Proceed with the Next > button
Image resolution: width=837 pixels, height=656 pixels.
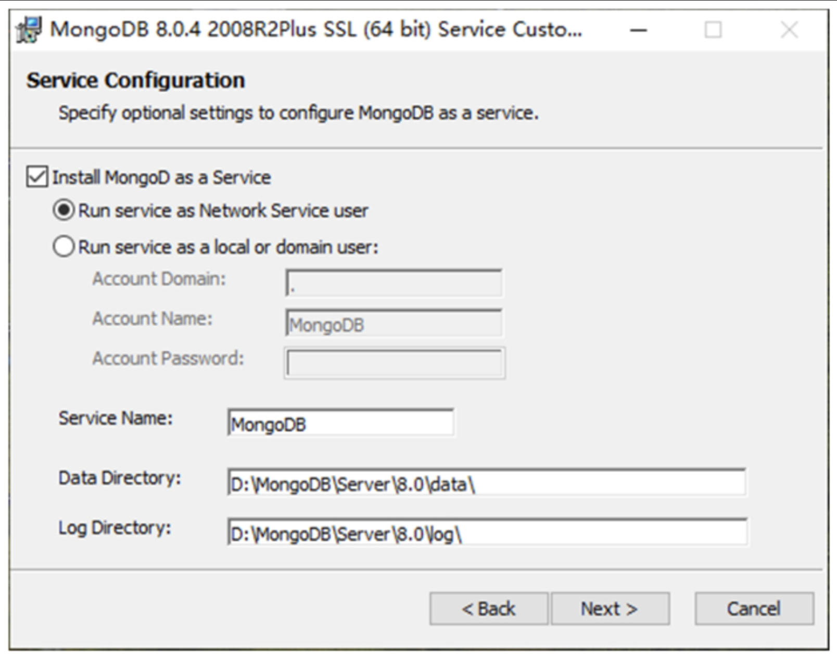click(610, 609)
